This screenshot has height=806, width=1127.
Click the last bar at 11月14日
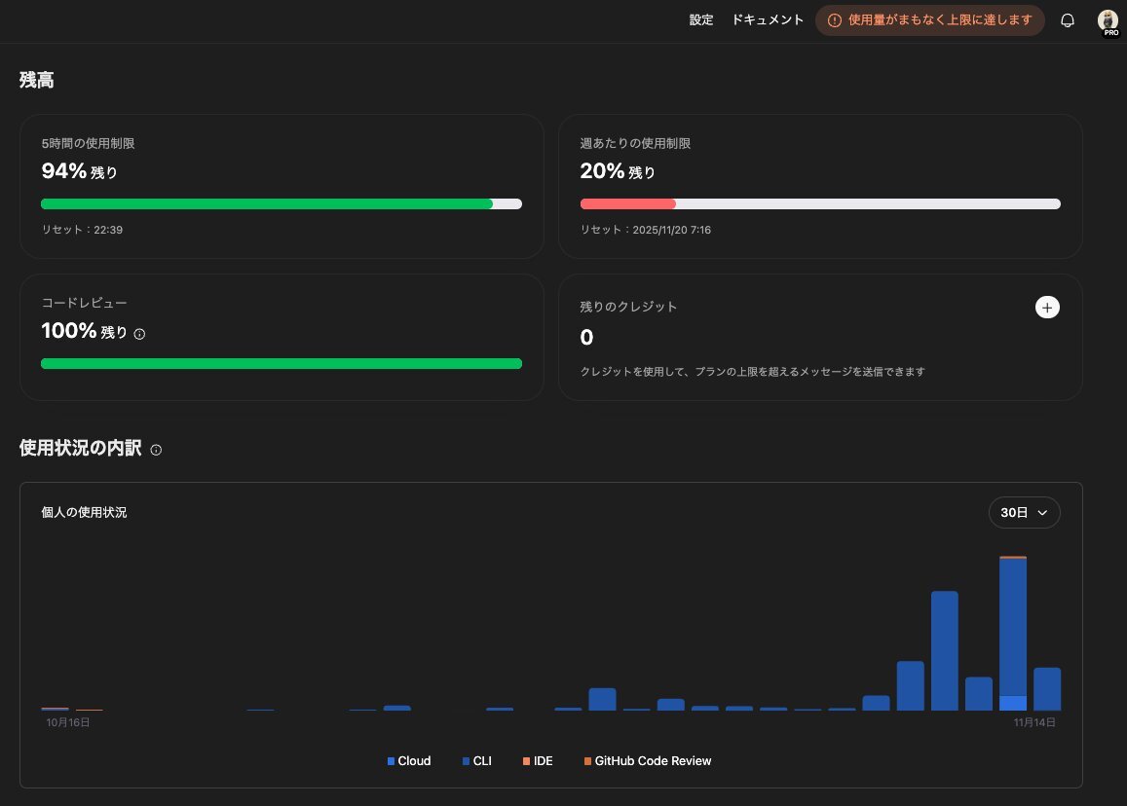click(1047, 688)
